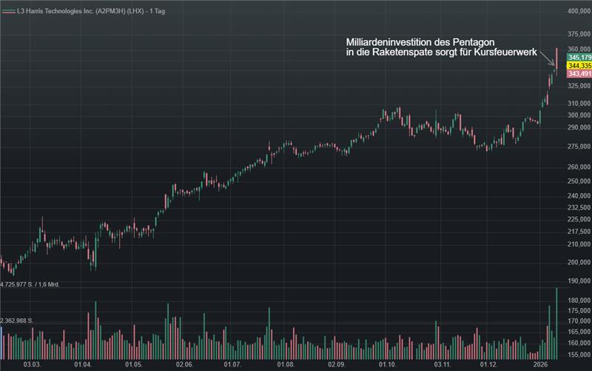Image resolution: width=592 pixels, height=371 pixels.
Task: Select the L3 Harris Technologies chart title
Action: tap(91, 11)
